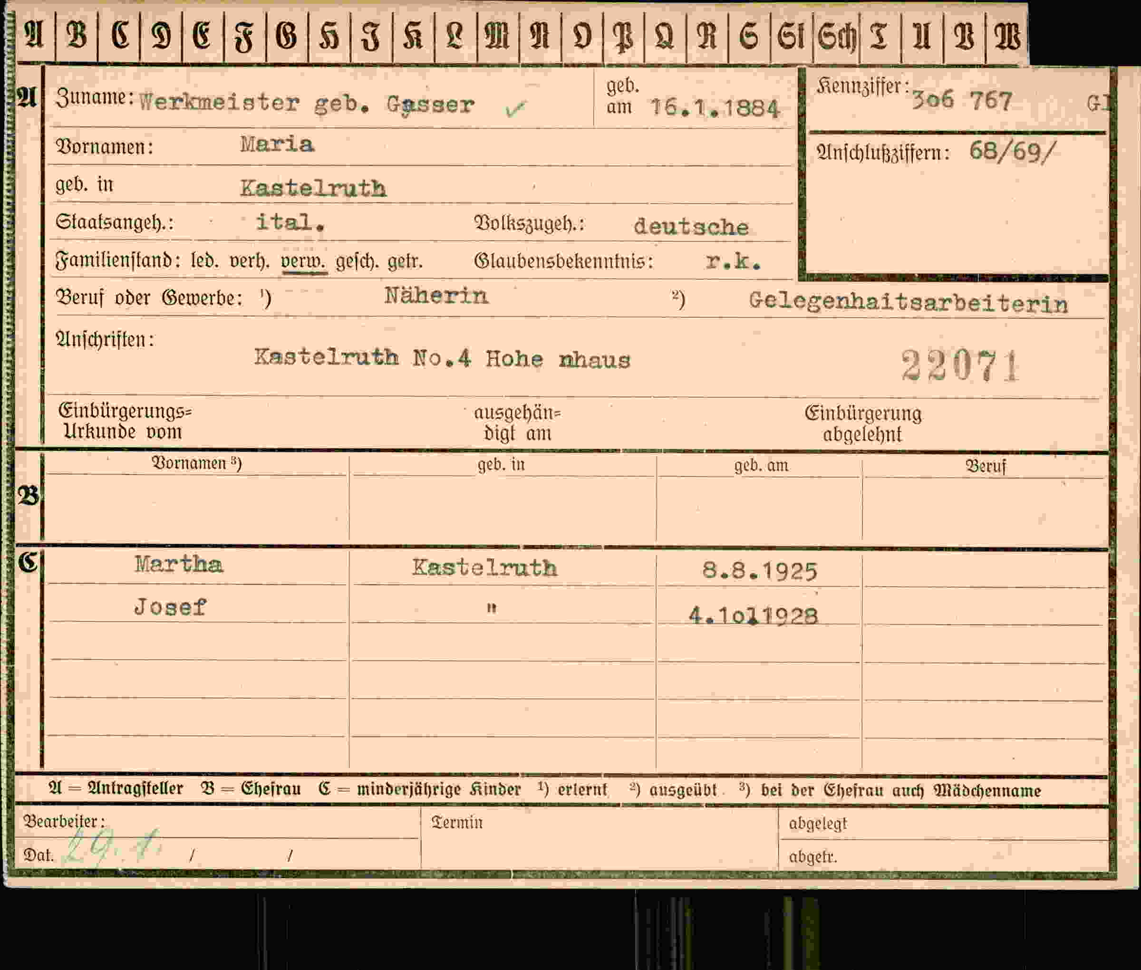This screenshot has height=970, width=1141.
Task: Click the Kennziffer number 306 767
Action: 962,101
